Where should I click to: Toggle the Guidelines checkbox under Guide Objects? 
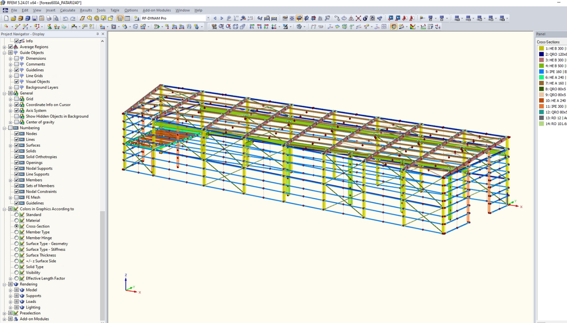(16, 70)
